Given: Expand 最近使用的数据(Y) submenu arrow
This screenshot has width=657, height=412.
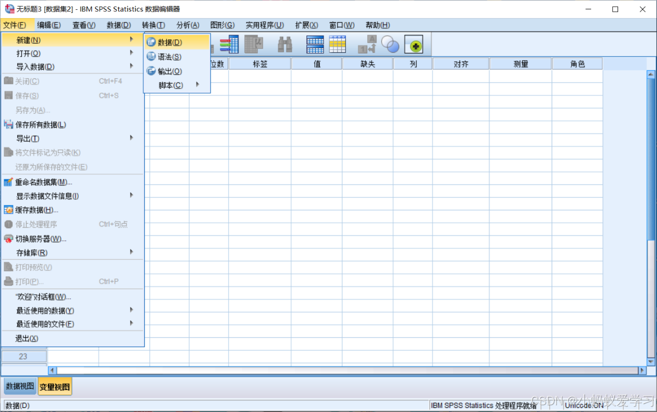Looking at the screenshot, I should point(132,310).
